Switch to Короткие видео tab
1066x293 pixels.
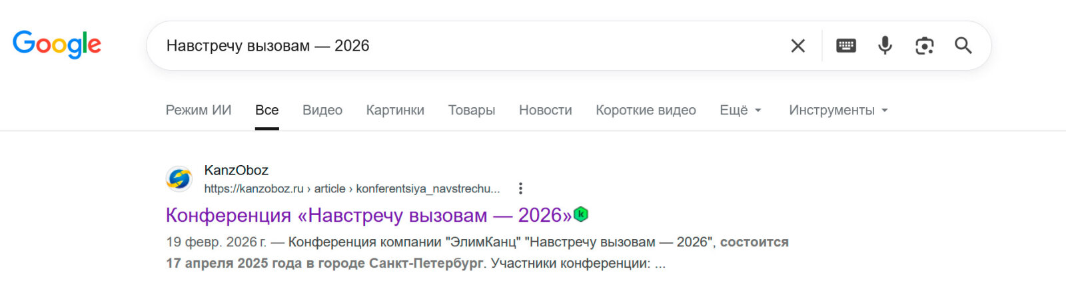click(646, 111)
